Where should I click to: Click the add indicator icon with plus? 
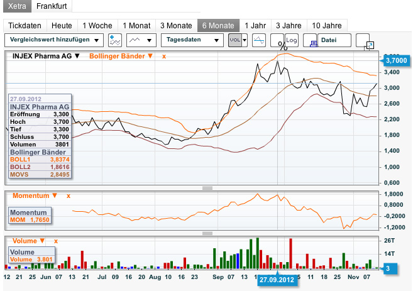click(x=115, y=40)
